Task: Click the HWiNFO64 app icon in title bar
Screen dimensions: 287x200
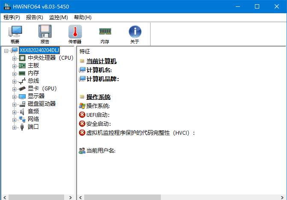Action: click(x=7, y=6)
